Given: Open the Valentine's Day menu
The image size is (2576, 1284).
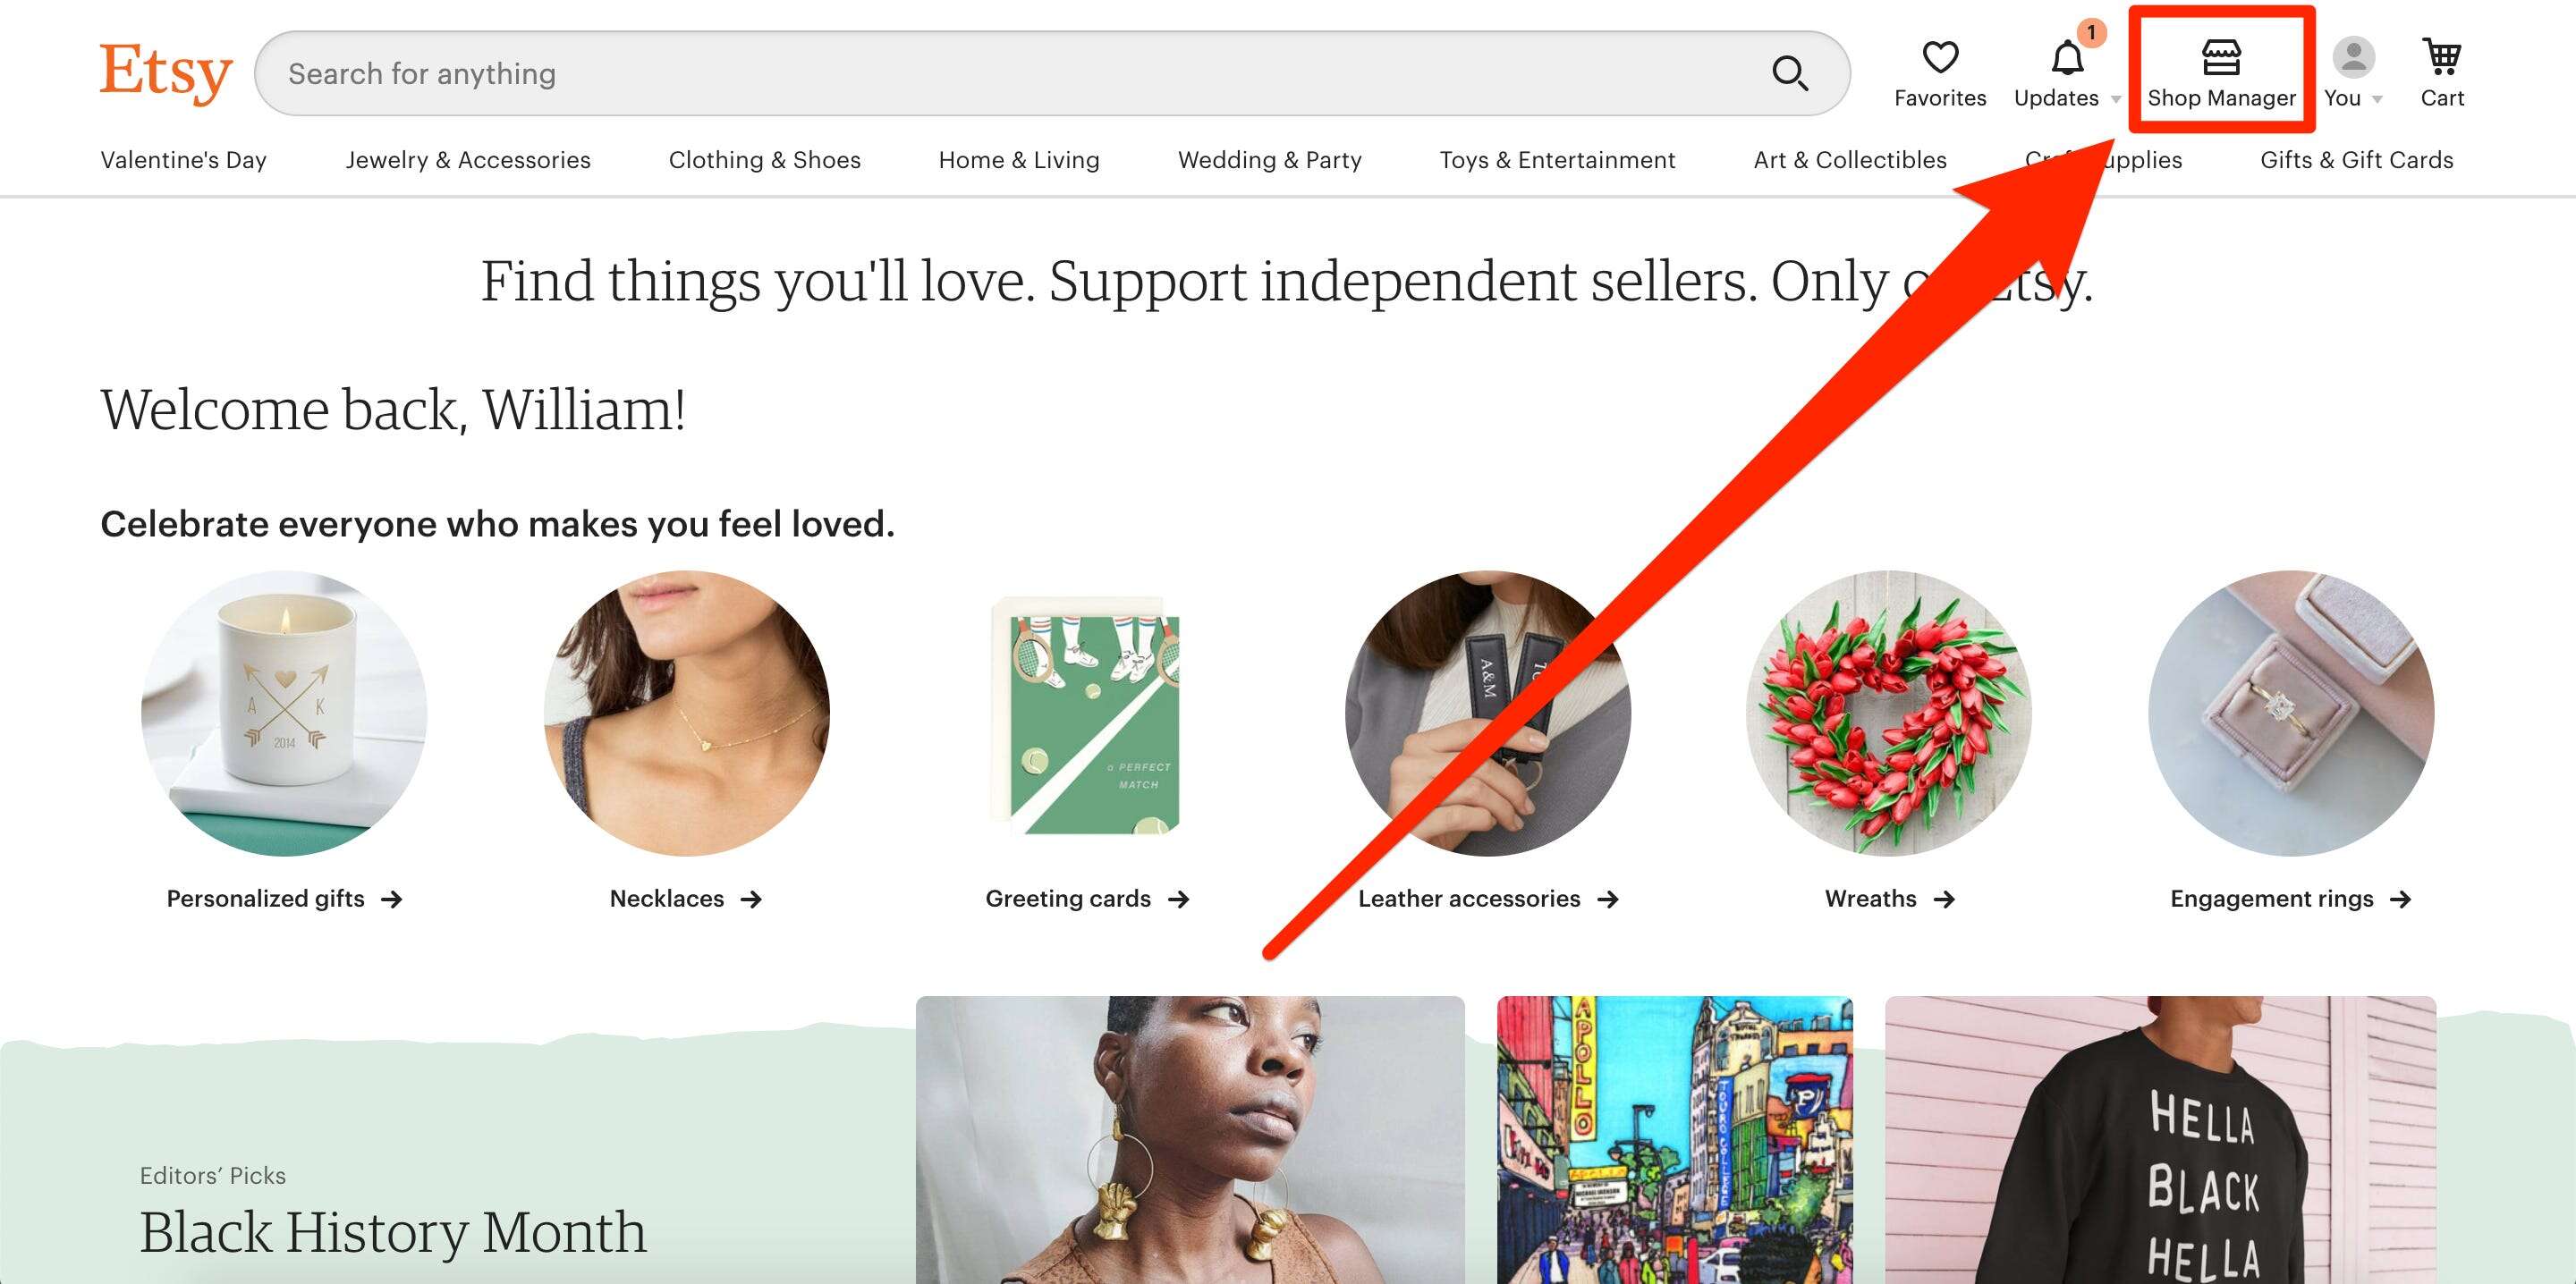Looking at the screenshot, I should 183,160.
